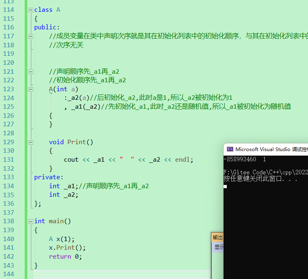
Task: Click the 'main' function name on line 138
Action: pyautogui.click(x=56, y=221)
